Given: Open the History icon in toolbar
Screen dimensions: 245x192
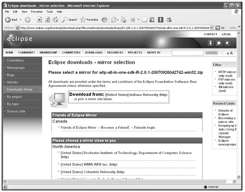Looking at the screenshot, I should pyautogui.click(x=104, y=20).
